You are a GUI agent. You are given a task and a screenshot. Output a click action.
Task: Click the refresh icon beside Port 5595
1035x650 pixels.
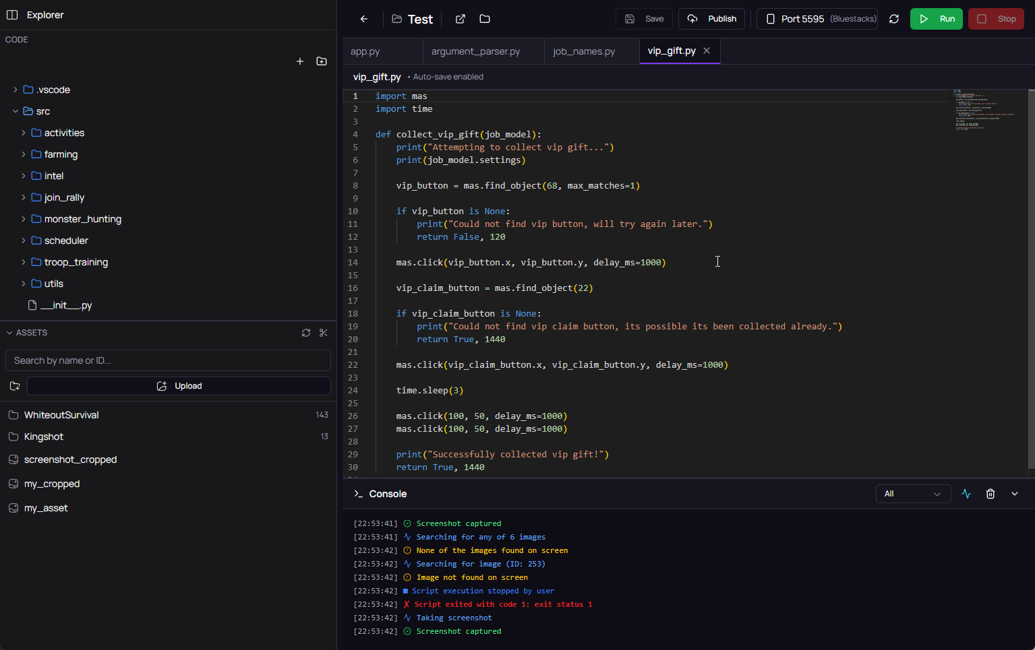pyautogui.click(x=894, y=19)
